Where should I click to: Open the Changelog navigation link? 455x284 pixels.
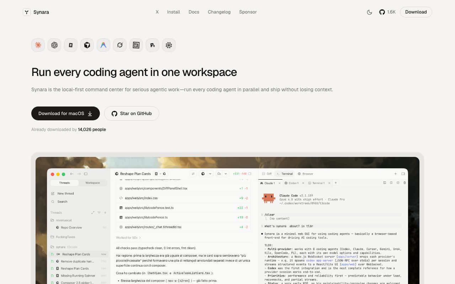(x=219, y=12)
